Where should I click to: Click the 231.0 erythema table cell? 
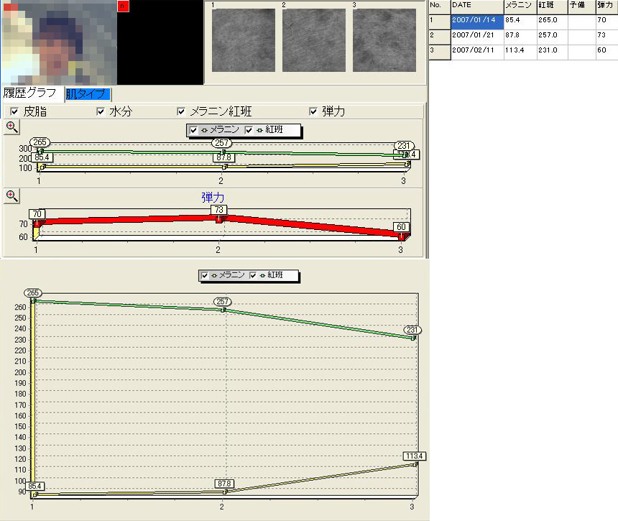click(552, 52)
